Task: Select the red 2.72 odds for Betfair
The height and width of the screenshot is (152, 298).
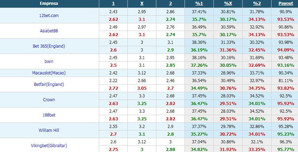Action: point(113,88)
